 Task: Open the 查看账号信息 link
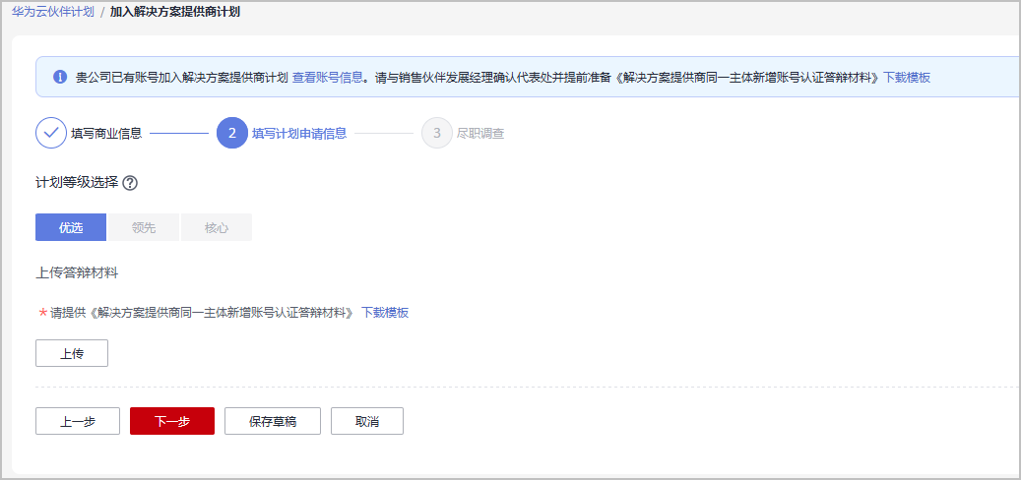pyautogui.click(x=327, y=78)
